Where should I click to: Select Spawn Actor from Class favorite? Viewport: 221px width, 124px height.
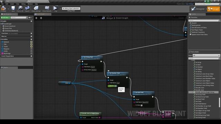coord(200,34)
